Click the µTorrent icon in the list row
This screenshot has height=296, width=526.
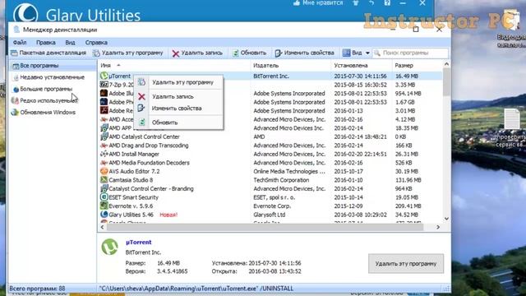coord(104,76)
